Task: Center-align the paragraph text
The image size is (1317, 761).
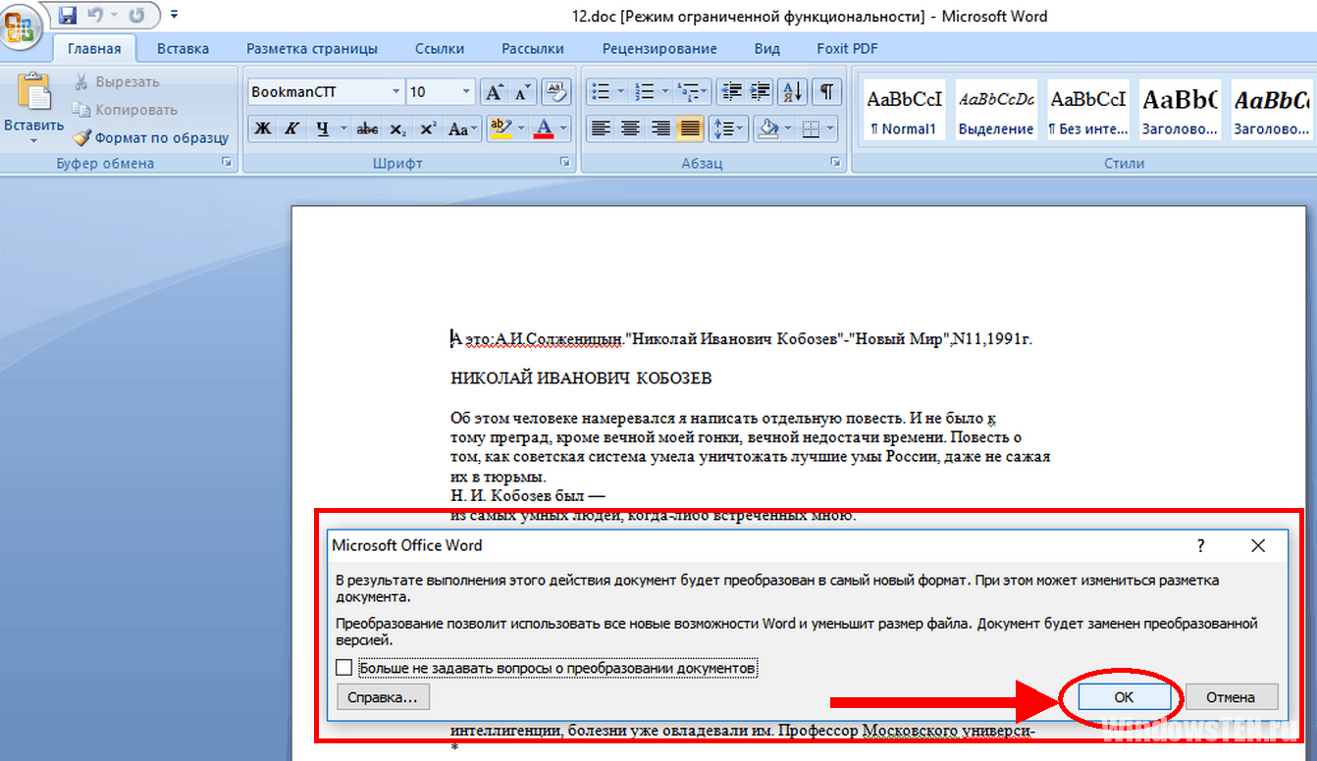Action: pyautogui.click(x=630, y=128)
